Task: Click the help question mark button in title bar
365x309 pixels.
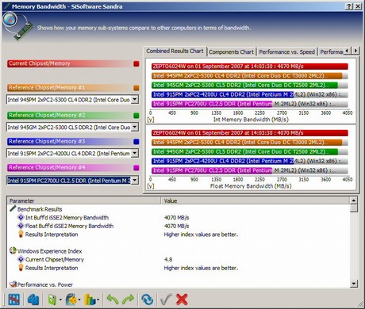Action: 349,6
